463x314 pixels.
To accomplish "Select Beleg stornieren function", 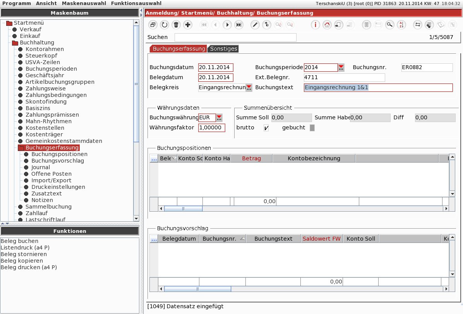I will tap(24, 254).
